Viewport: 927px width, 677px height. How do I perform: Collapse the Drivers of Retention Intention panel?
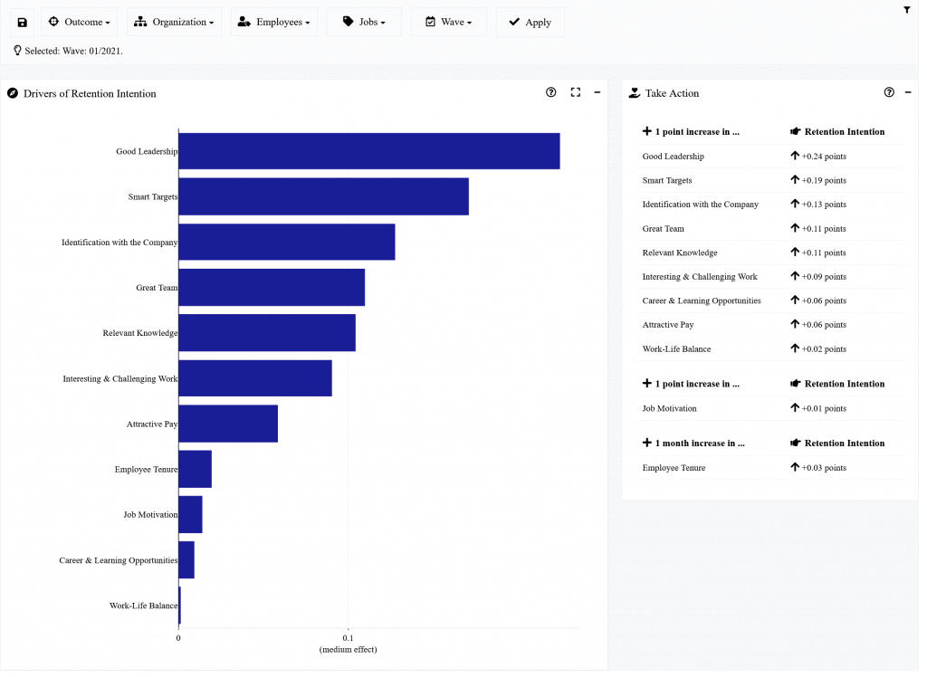(597, 92)
